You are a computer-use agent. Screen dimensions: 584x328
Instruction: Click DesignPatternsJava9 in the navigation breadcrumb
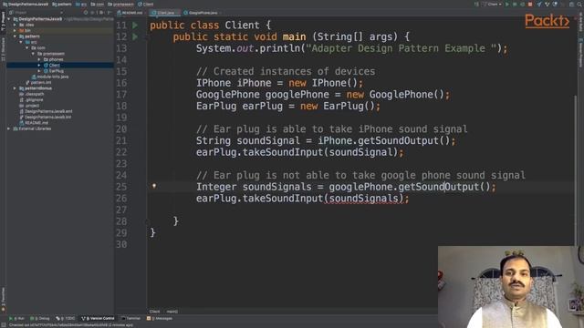point(26,5)
